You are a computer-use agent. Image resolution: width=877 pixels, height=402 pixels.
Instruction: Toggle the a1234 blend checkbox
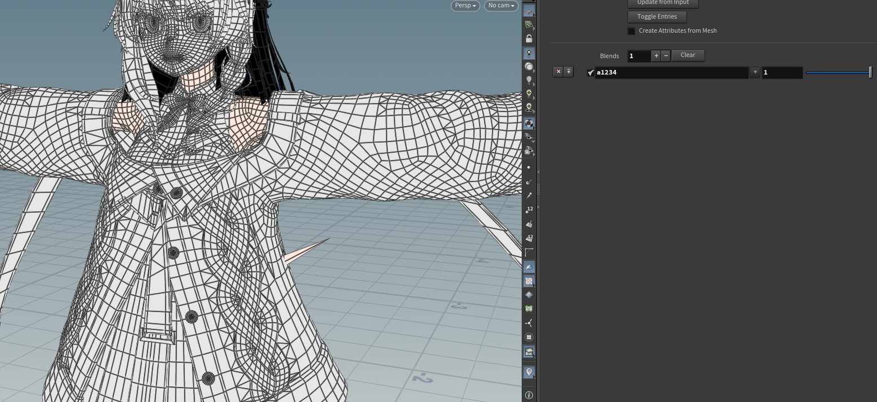(x=590, y=72)
